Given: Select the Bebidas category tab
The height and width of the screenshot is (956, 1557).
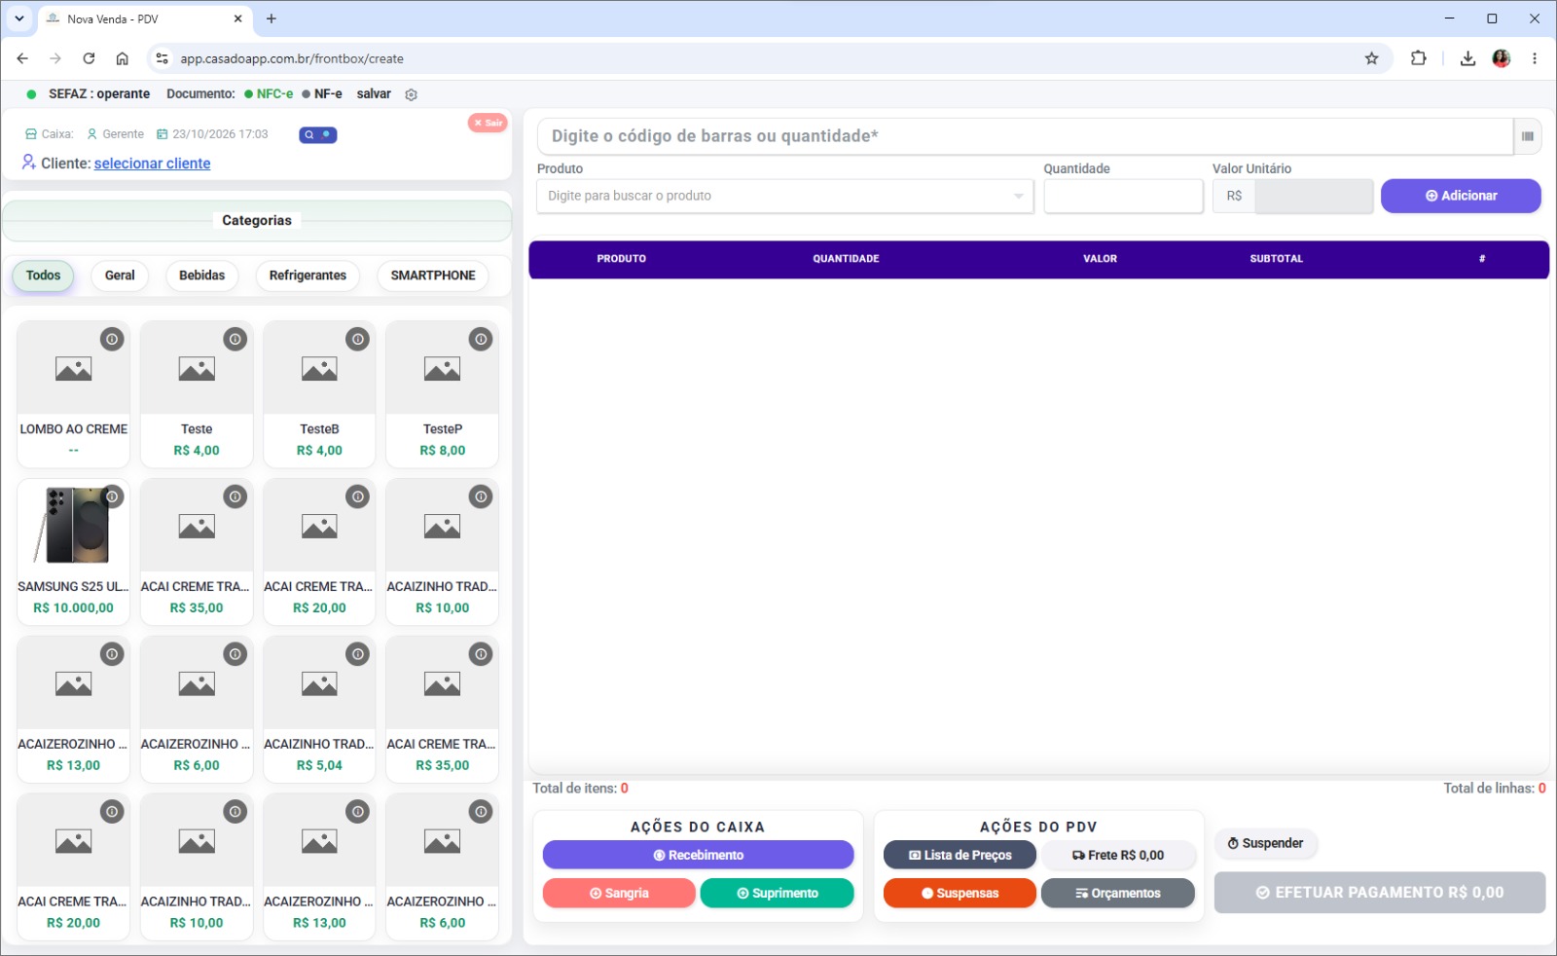Looking at the screenshot, I should [x=201, y=276].
